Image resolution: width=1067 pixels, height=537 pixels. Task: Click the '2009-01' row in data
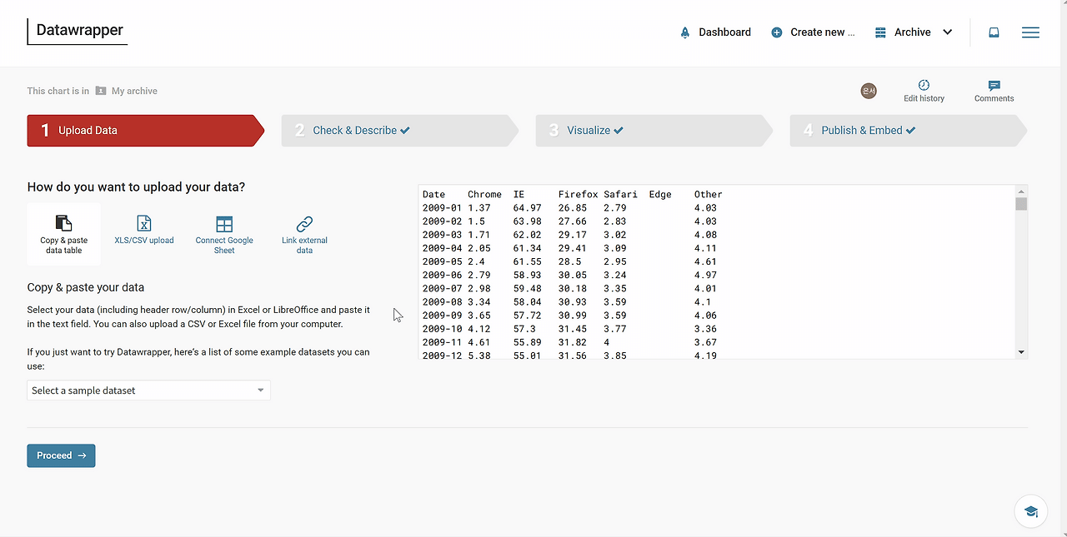(569, 208)
